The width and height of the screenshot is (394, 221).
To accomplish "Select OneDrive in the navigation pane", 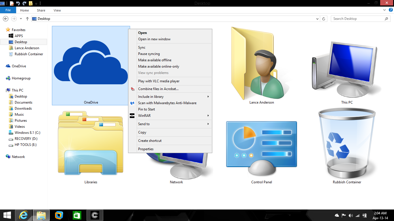I will 19,66.
